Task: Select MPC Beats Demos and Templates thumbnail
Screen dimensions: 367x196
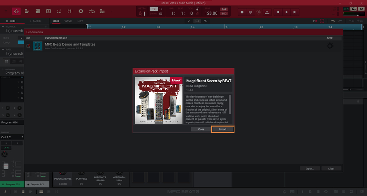Action: 38,46
